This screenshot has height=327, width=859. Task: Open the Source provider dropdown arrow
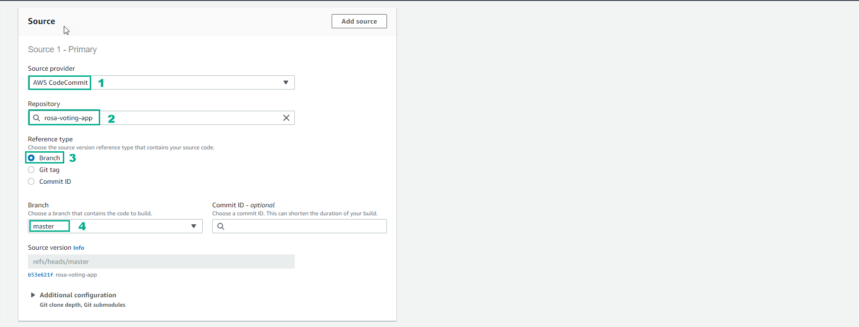pos(285,82)
